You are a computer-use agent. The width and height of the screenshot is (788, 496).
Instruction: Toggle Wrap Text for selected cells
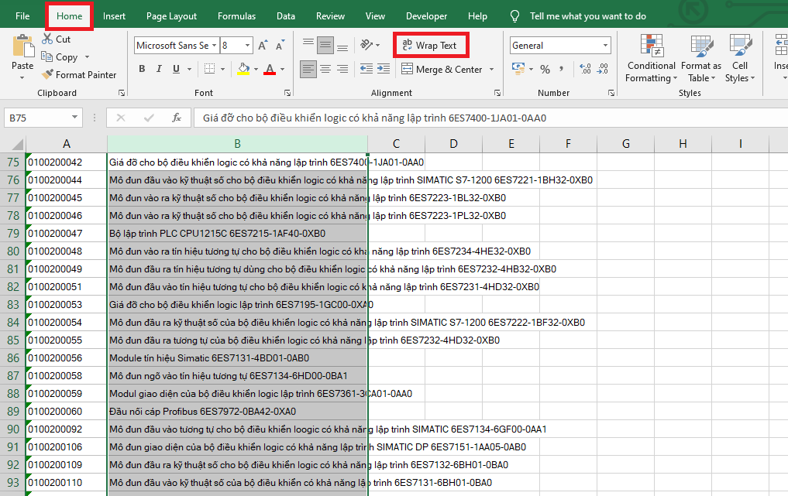click(x=430, y=46)
